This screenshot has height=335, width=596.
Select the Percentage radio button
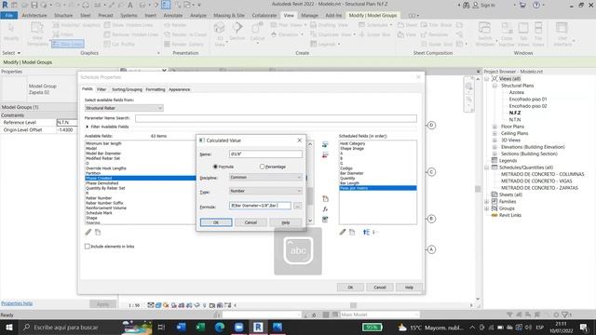coord(262,167)
